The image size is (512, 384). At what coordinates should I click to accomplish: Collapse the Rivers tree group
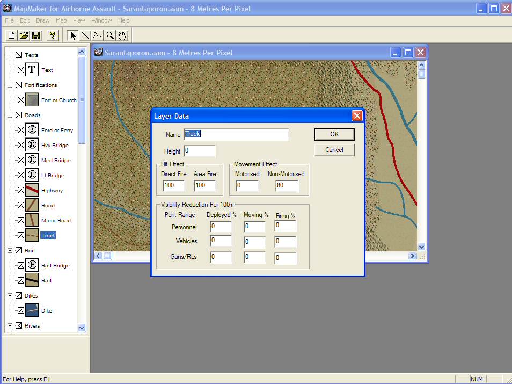(x=10, y=325)
